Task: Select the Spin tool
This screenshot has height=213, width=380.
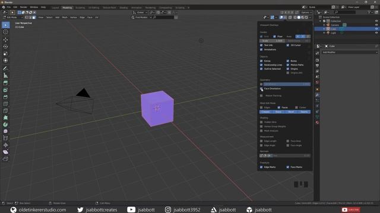Action: coord(5,125)
